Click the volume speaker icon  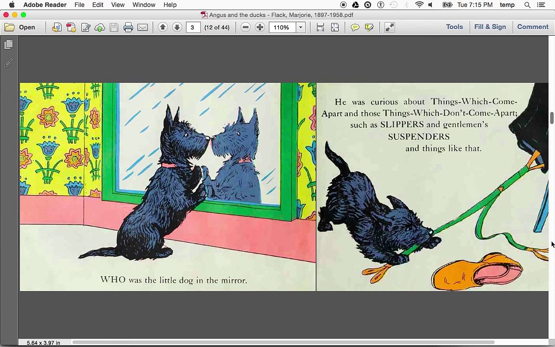tap(431, 5)
